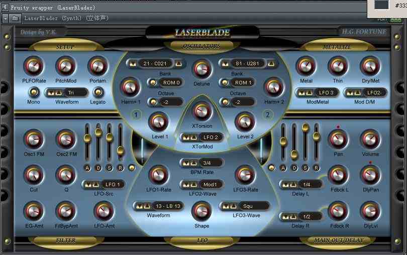Click the filter envelope S button
The height and width of the screenshot is (255, 407).
tap(109, 168)
